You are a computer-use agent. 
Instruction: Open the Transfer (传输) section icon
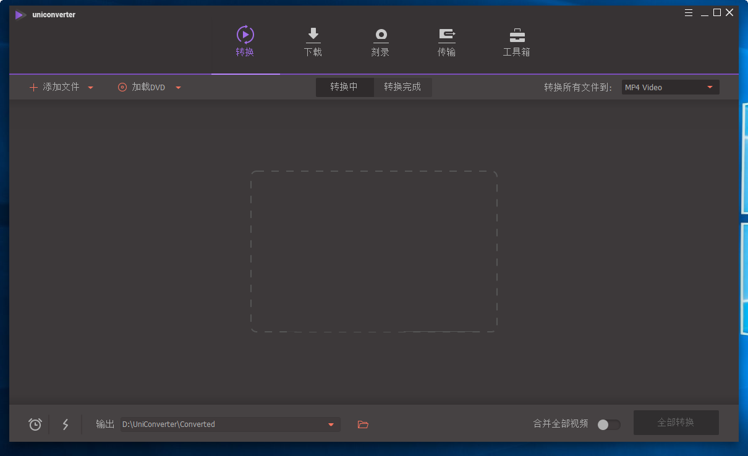446,35
